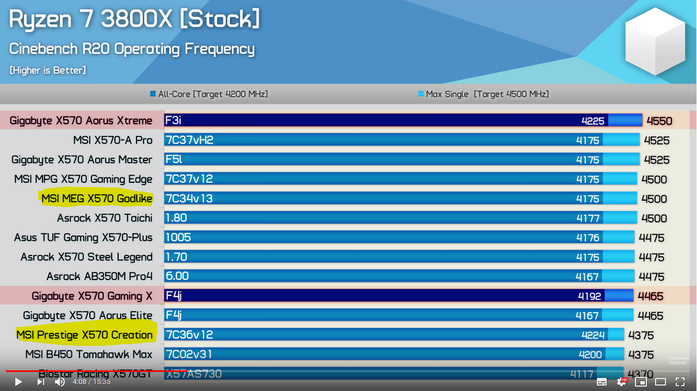This screenshot has height=391, width=697.
Task: Click the 'Gigabyte X570 Aorus Elite' label
Action: tap(88, 315)
